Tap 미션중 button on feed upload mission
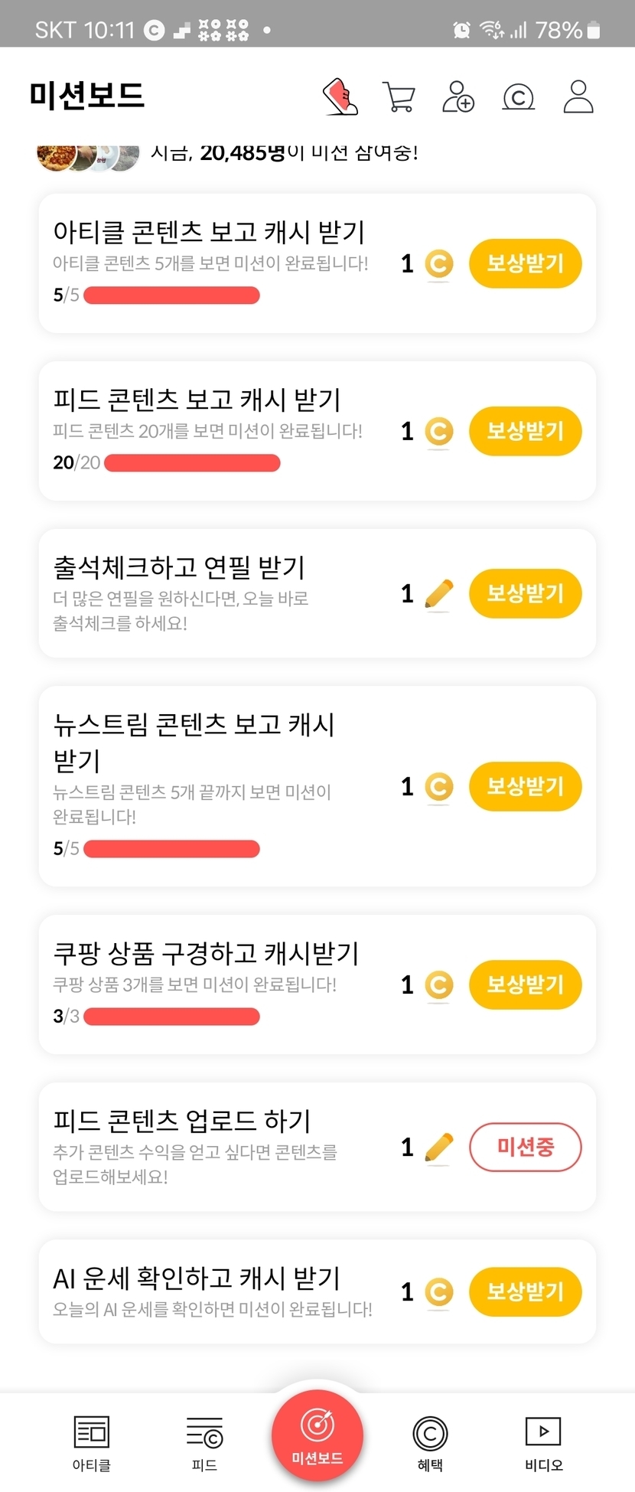This screenshot has height=1492, width=635. (x=525, y=1148)
